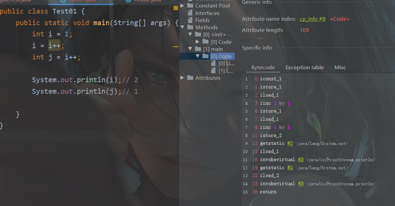Open the Exception table tab

[305, 67]
